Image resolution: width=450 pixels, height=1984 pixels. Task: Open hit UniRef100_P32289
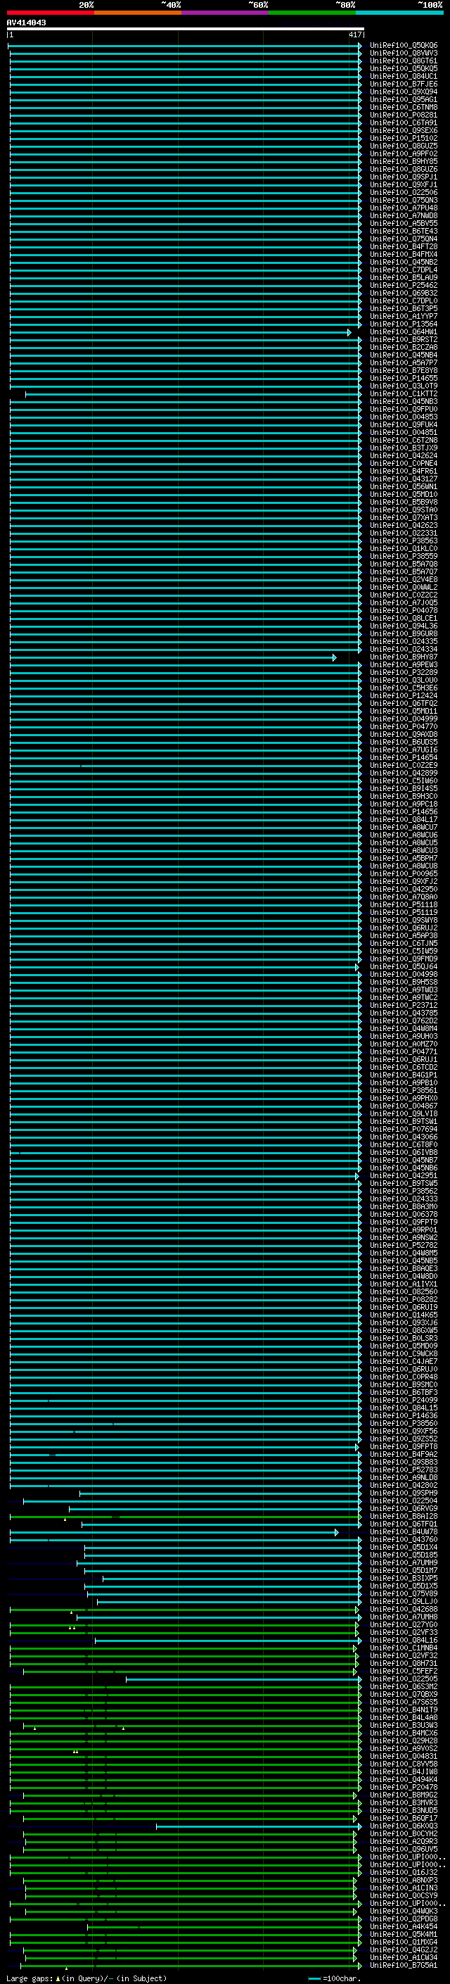403,673
